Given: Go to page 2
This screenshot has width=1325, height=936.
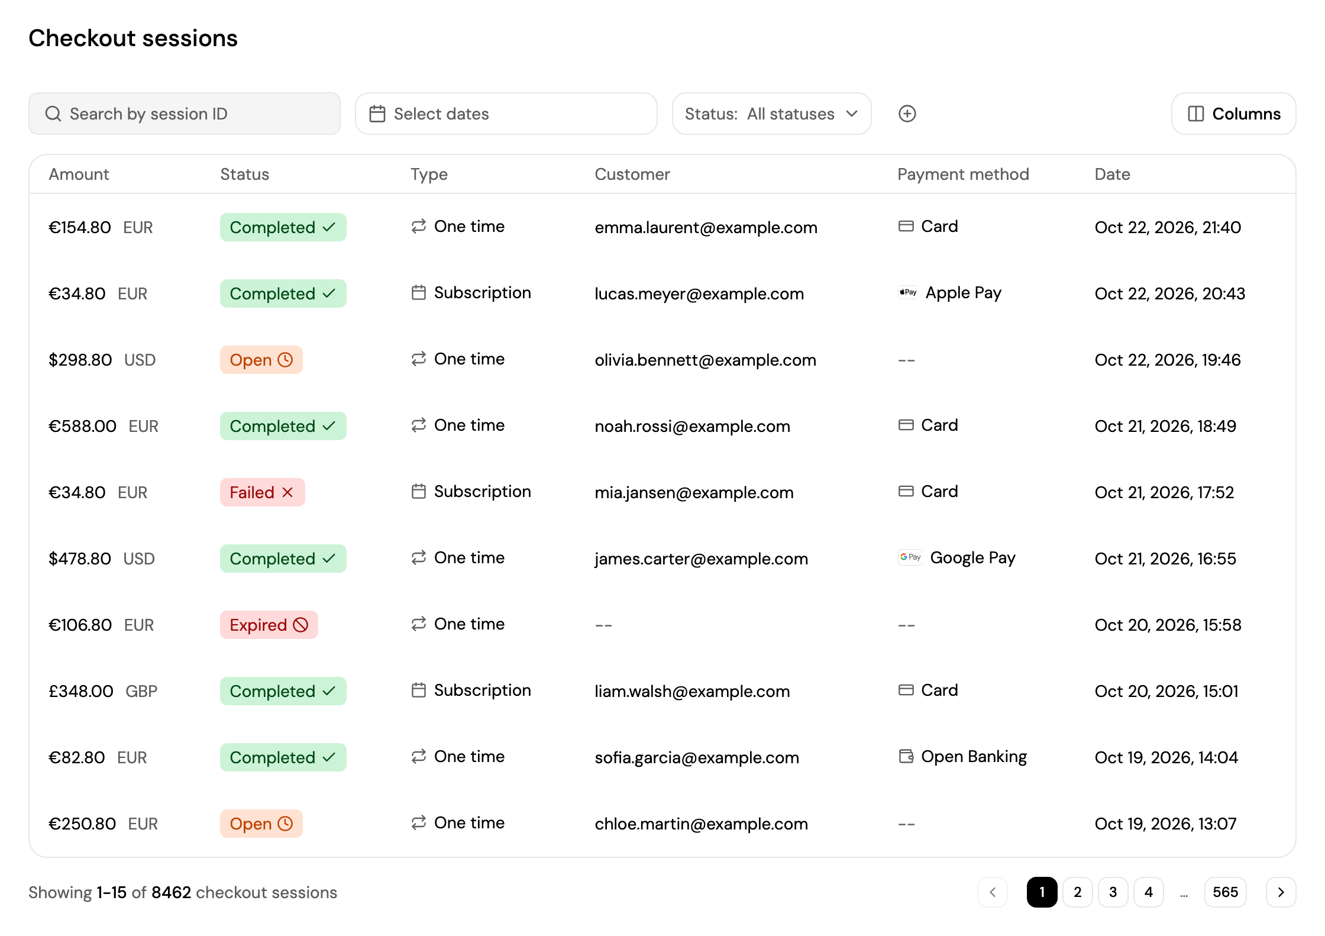Looking at the screenshot, I should point(1077,892).
